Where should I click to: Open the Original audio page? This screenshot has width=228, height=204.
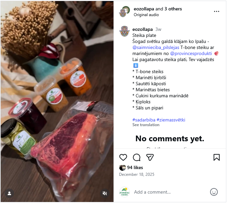pyautogui.click(x=146, y=15)
